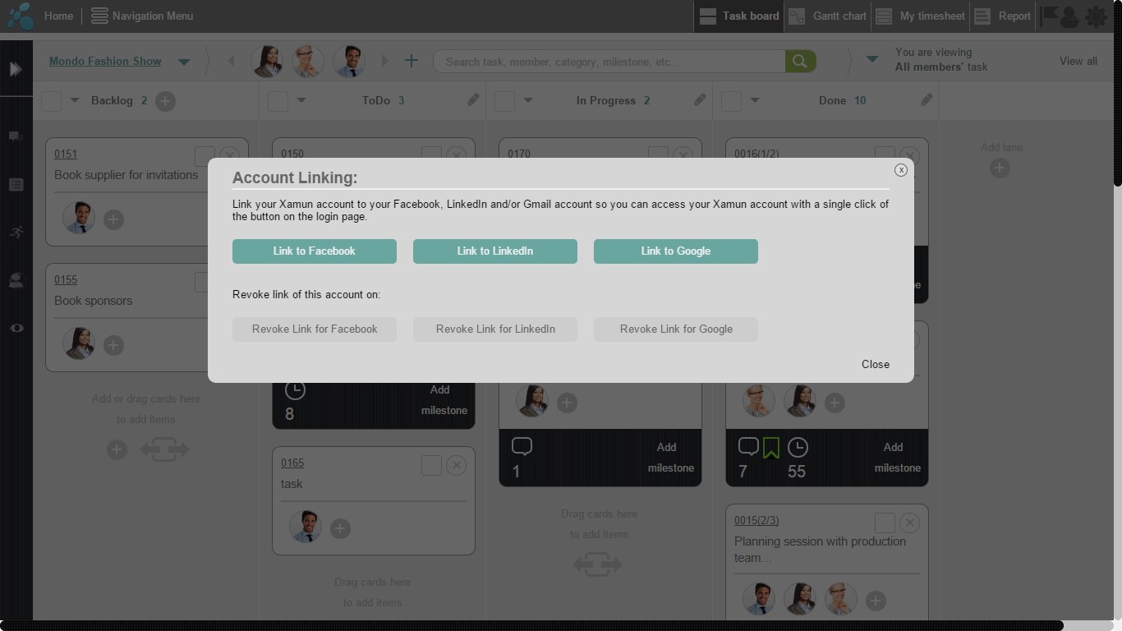Click the clock icon showing 8

click(295, 390)
